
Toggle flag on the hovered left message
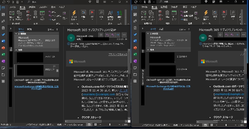click(x=54, y=66)
